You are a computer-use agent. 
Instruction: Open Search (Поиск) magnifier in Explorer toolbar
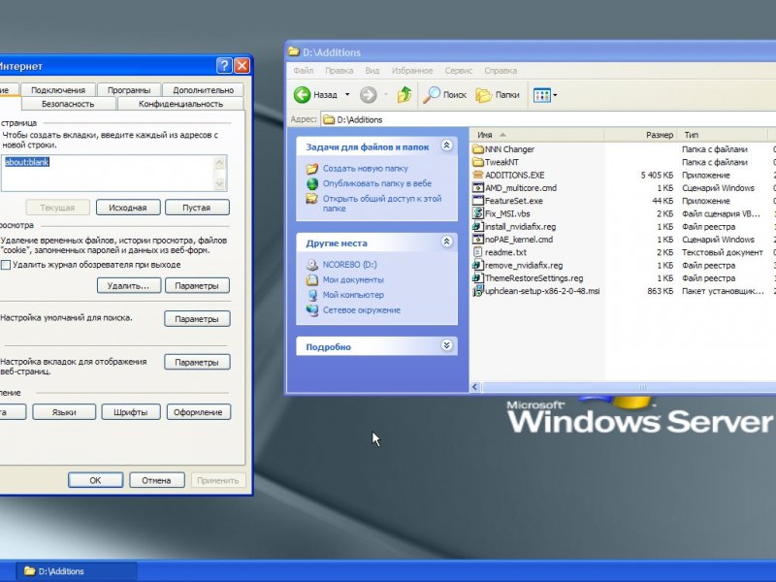pos(431,94)
